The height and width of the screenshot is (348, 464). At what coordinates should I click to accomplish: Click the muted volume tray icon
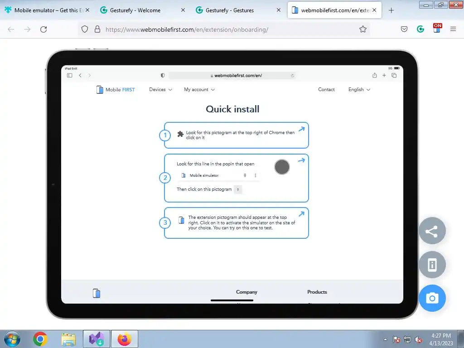coord(418,339)
